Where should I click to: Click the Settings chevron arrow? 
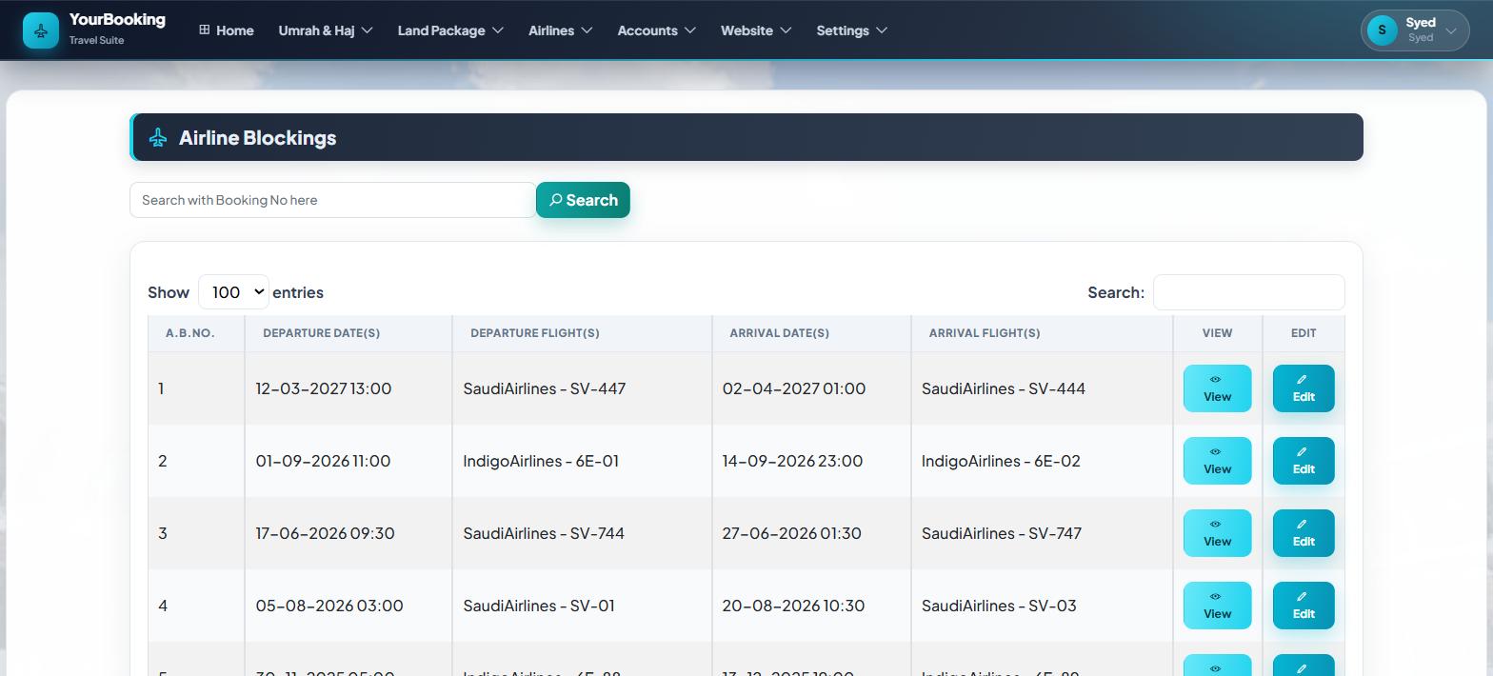click(x=882, y=30)
